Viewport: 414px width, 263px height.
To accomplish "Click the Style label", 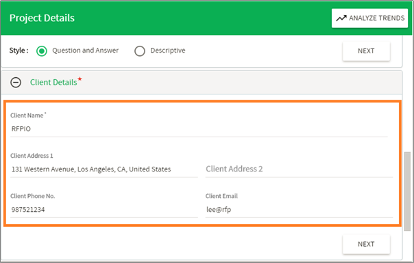I will (x=19, y=51).
